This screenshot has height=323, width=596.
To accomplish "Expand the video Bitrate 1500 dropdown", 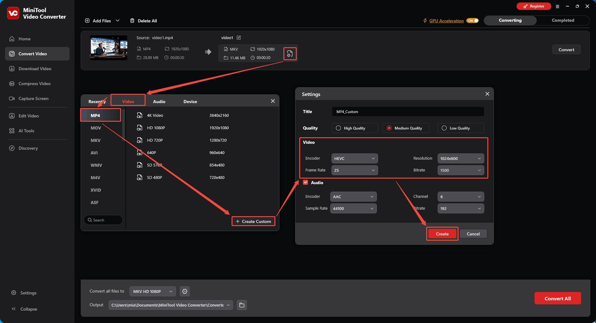I will [461, 170].
